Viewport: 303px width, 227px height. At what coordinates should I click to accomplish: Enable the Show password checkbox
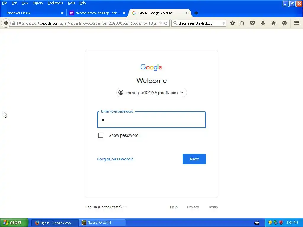click(x=101, y=135)
